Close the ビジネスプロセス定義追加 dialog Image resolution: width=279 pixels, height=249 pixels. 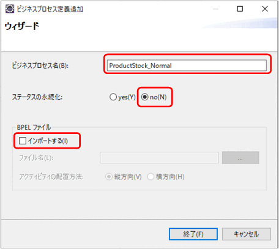(x=265, y=9)
